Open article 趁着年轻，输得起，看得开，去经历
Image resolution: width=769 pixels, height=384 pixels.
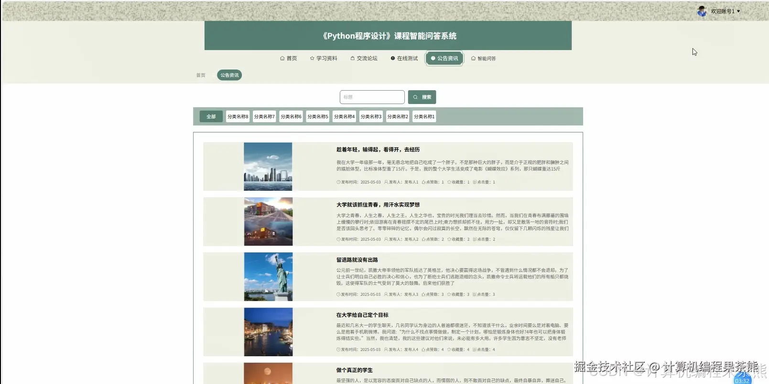[378, 149]
